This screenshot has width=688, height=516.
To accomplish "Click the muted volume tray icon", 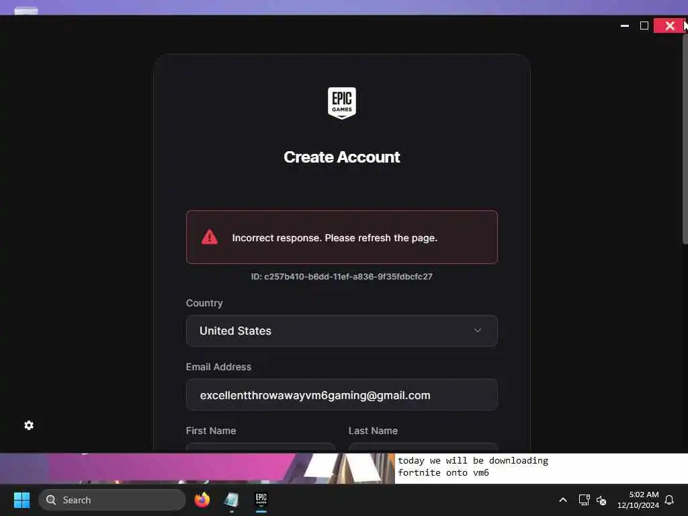I will (601, 500).
